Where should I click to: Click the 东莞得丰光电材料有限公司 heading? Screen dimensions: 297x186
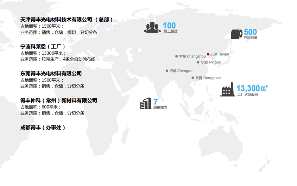[51, 74]
